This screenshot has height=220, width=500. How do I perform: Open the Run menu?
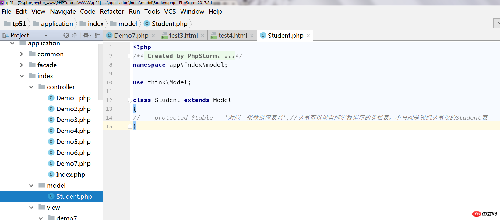[x=134, y=12]
